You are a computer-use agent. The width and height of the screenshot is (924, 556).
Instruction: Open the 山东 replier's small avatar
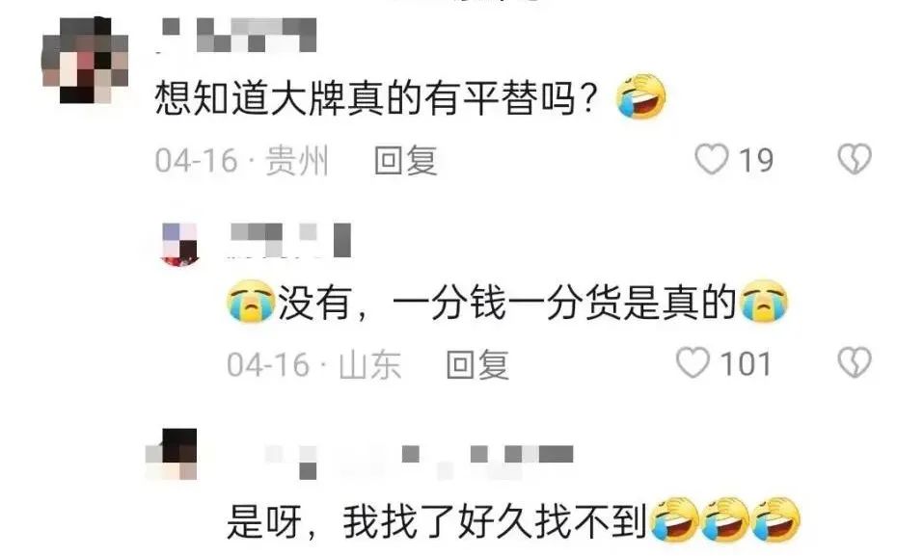pos(179,245)
